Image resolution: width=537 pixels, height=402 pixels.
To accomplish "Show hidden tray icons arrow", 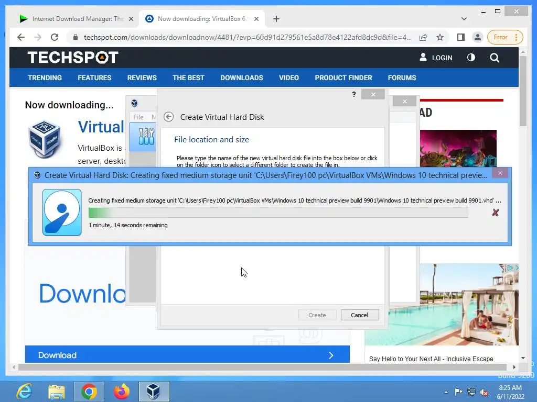I will [446, 392].
